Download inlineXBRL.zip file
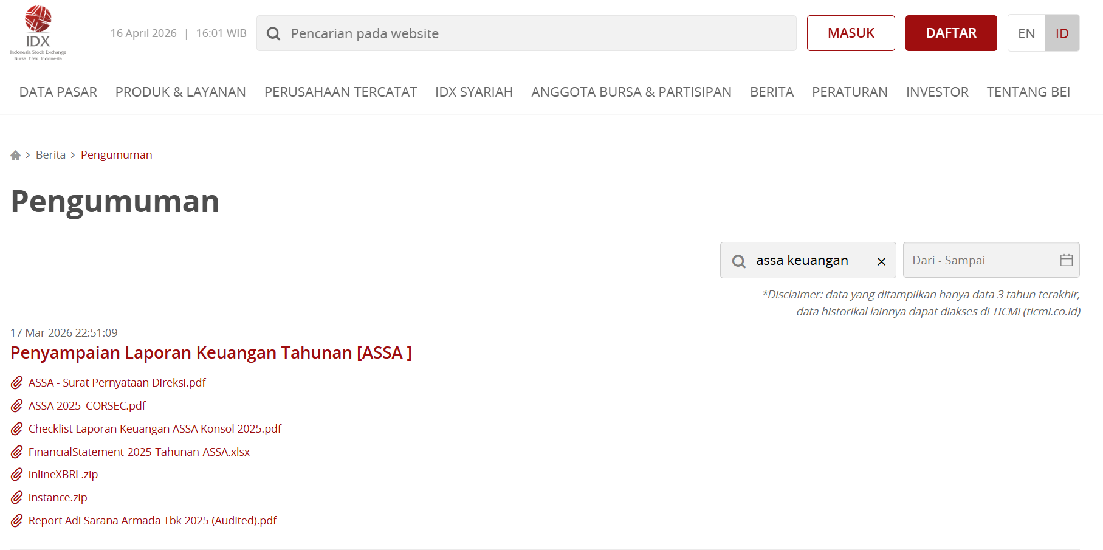This screenshot has height=550, width=1103. (63, 475)
